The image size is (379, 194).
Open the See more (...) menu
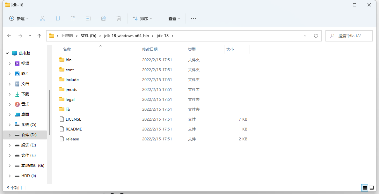click(193, 19)
